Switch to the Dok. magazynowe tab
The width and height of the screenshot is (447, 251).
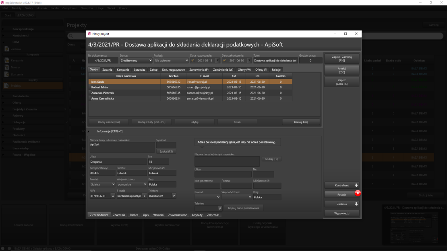173,70
